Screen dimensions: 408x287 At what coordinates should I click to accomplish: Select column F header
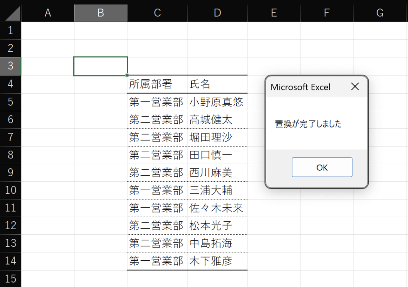(x=327, y=13)
